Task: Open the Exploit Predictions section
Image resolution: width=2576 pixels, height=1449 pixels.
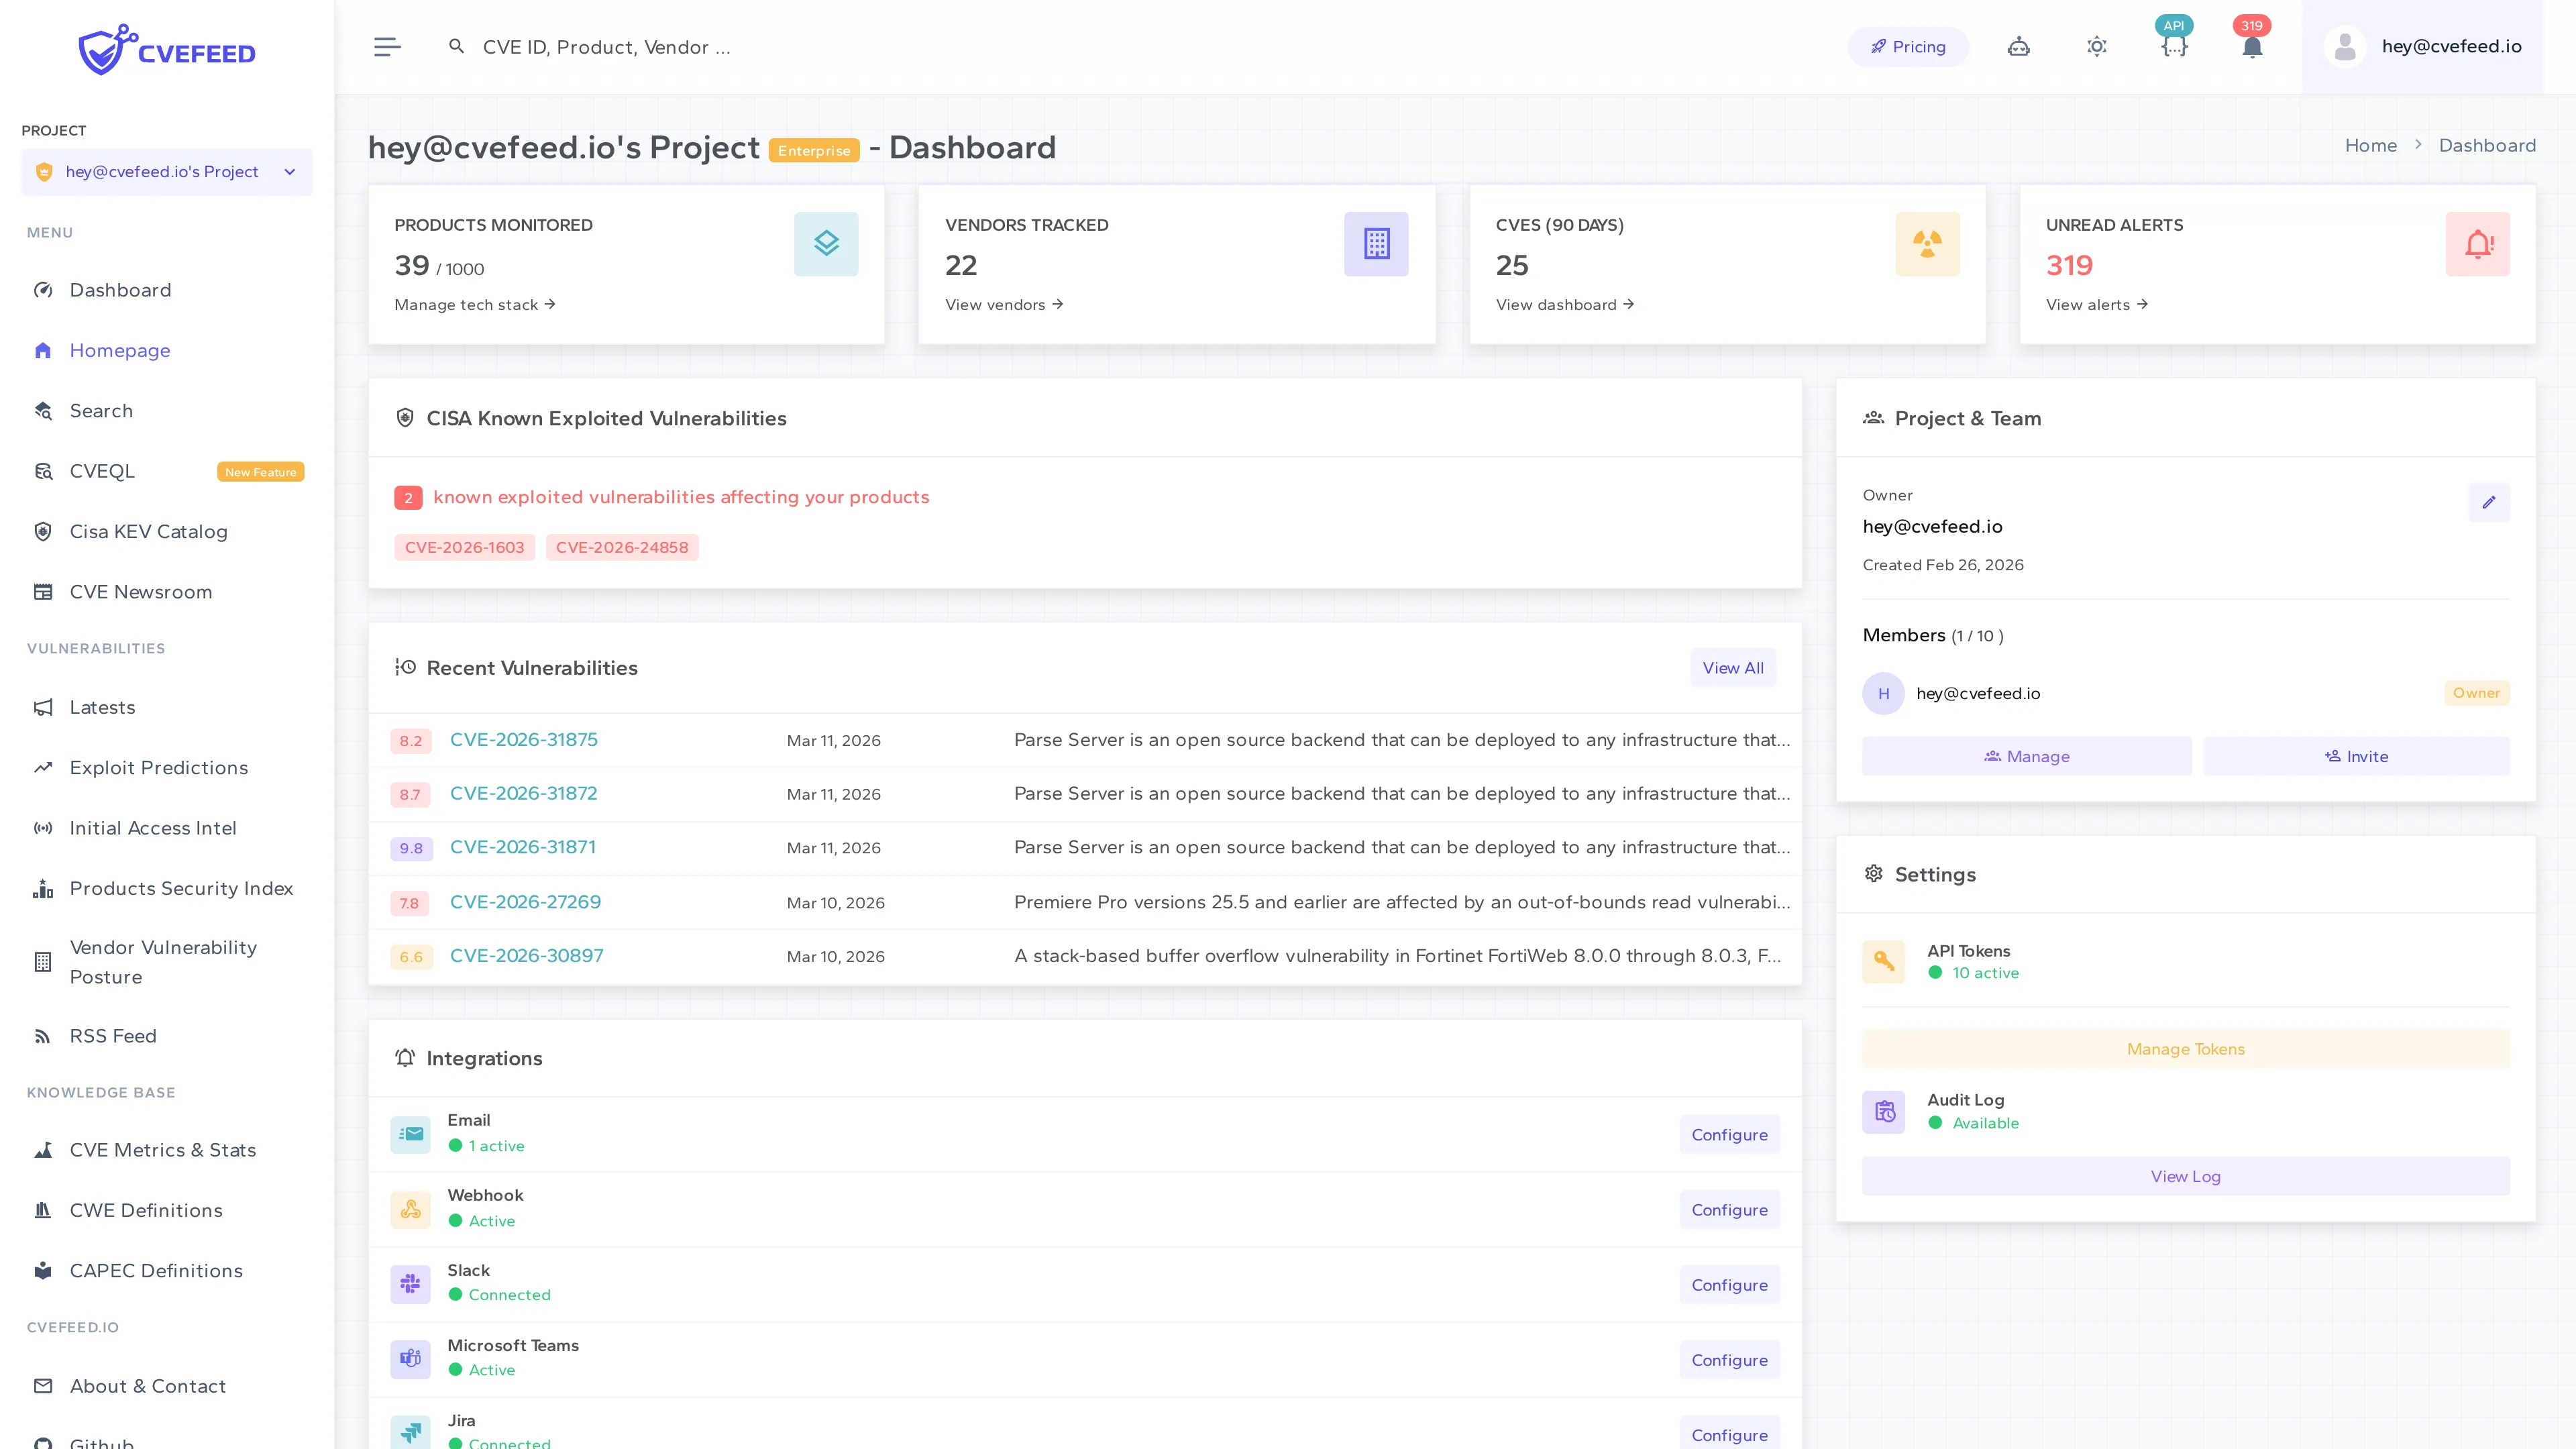Action: click(x=158, y=767)
